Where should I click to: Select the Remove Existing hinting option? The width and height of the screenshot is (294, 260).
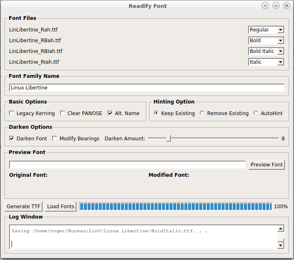tap(202, 113)
